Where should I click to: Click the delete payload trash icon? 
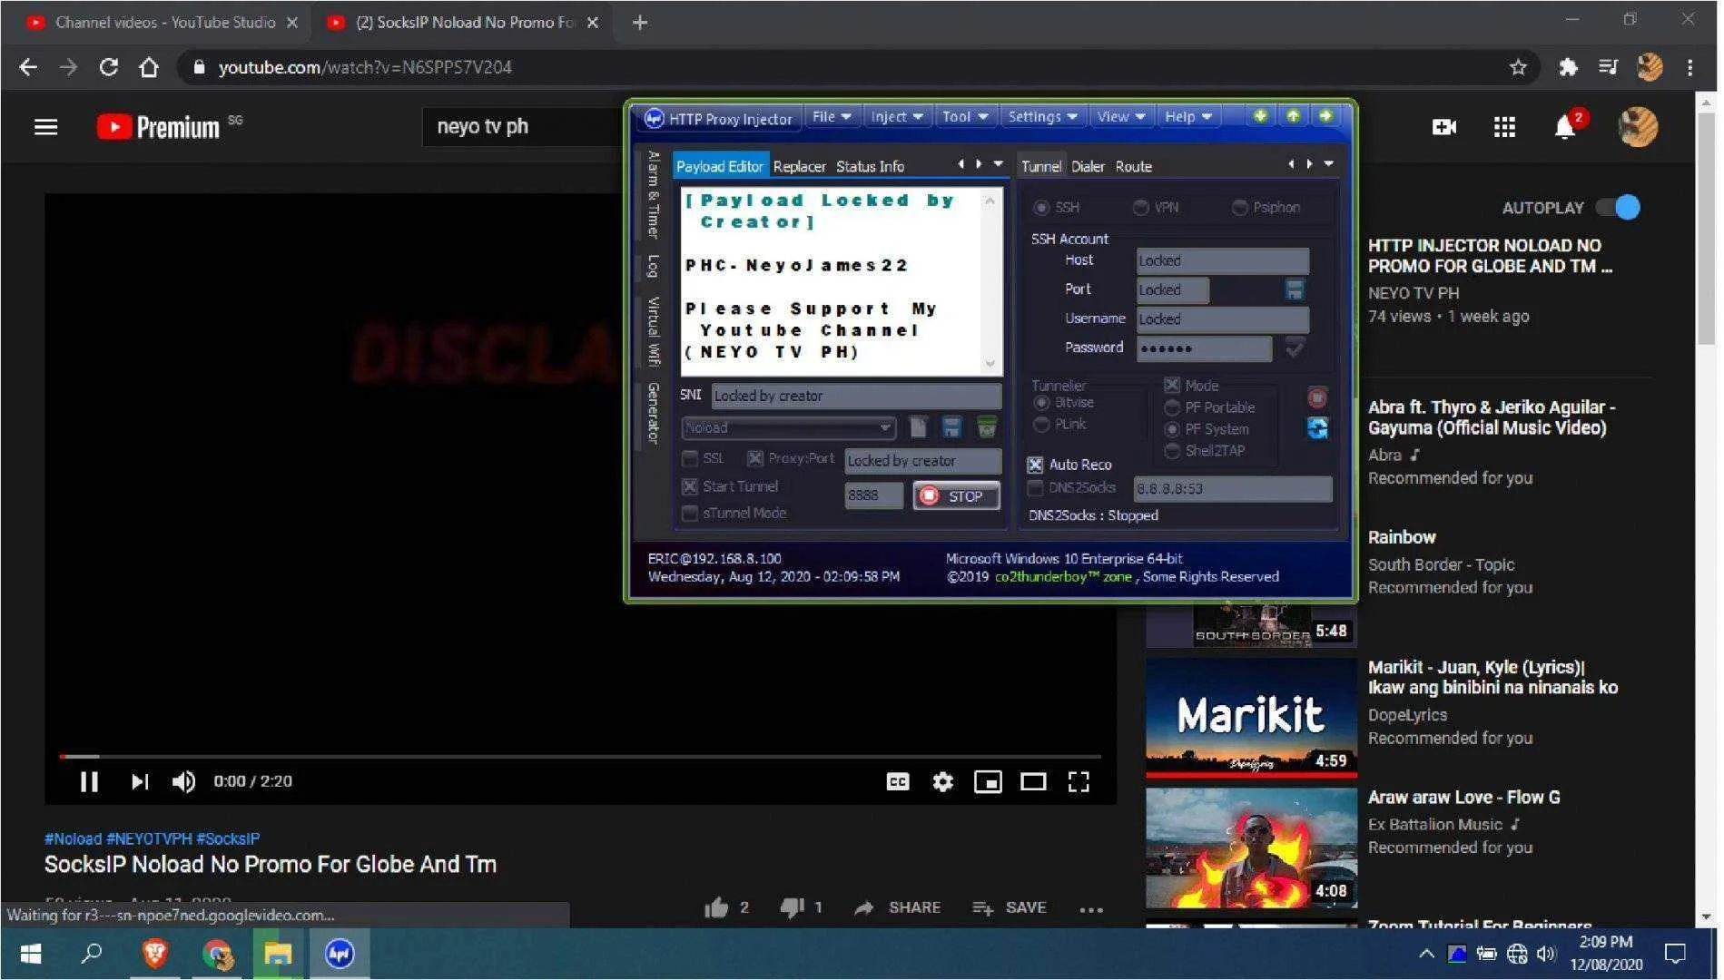986,427
